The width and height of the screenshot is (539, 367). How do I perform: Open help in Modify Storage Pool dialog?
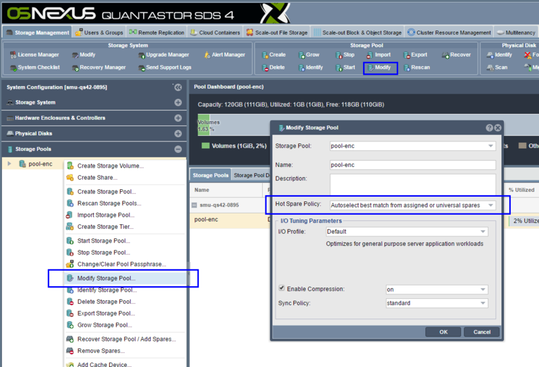[489, 128]
